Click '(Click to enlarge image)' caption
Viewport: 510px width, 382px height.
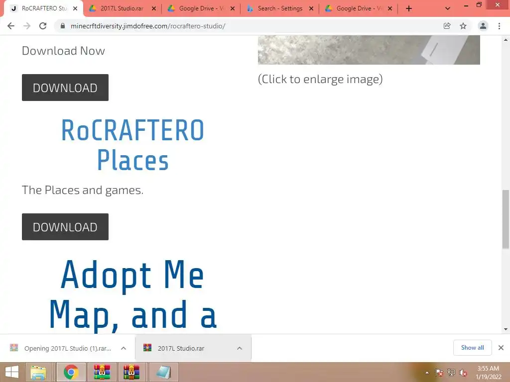320,79
